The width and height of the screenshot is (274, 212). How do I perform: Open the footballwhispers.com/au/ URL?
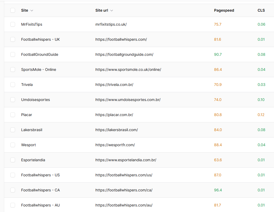click(124, 205)
